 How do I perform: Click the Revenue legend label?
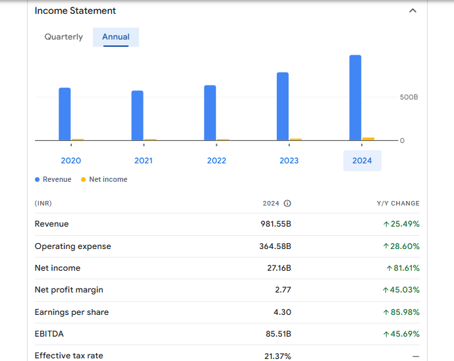coord(57,179)
